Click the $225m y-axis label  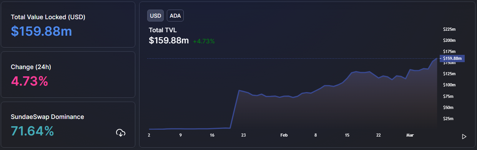tap(449, 29)
